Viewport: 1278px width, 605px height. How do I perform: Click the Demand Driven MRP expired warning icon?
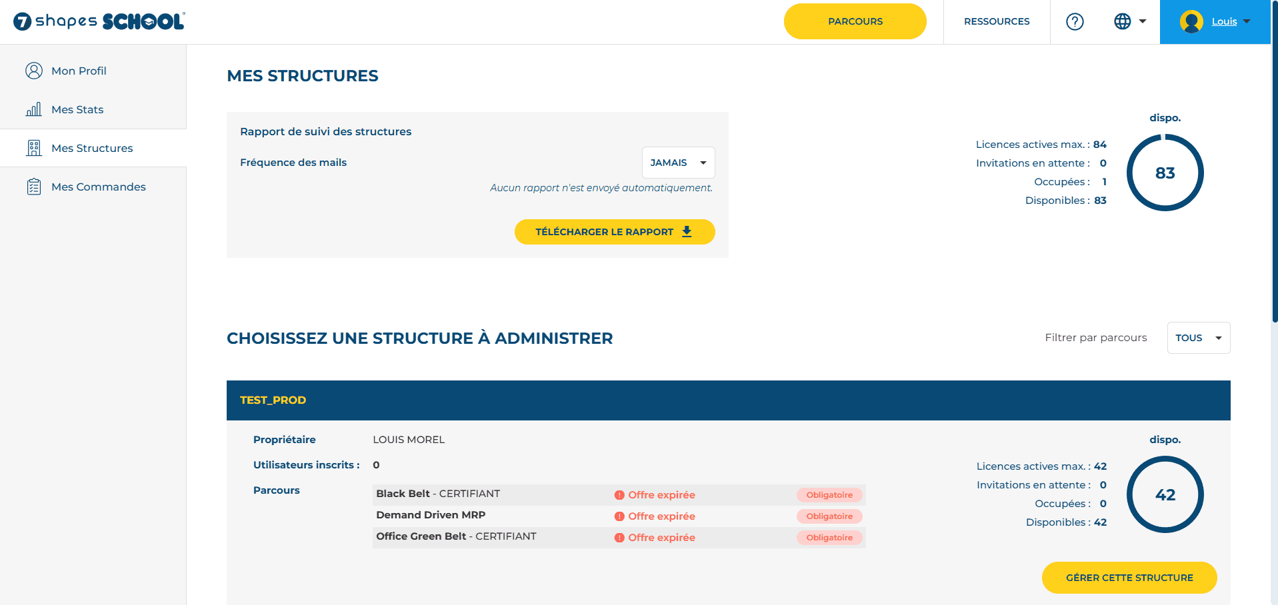[x=619, y=516]
